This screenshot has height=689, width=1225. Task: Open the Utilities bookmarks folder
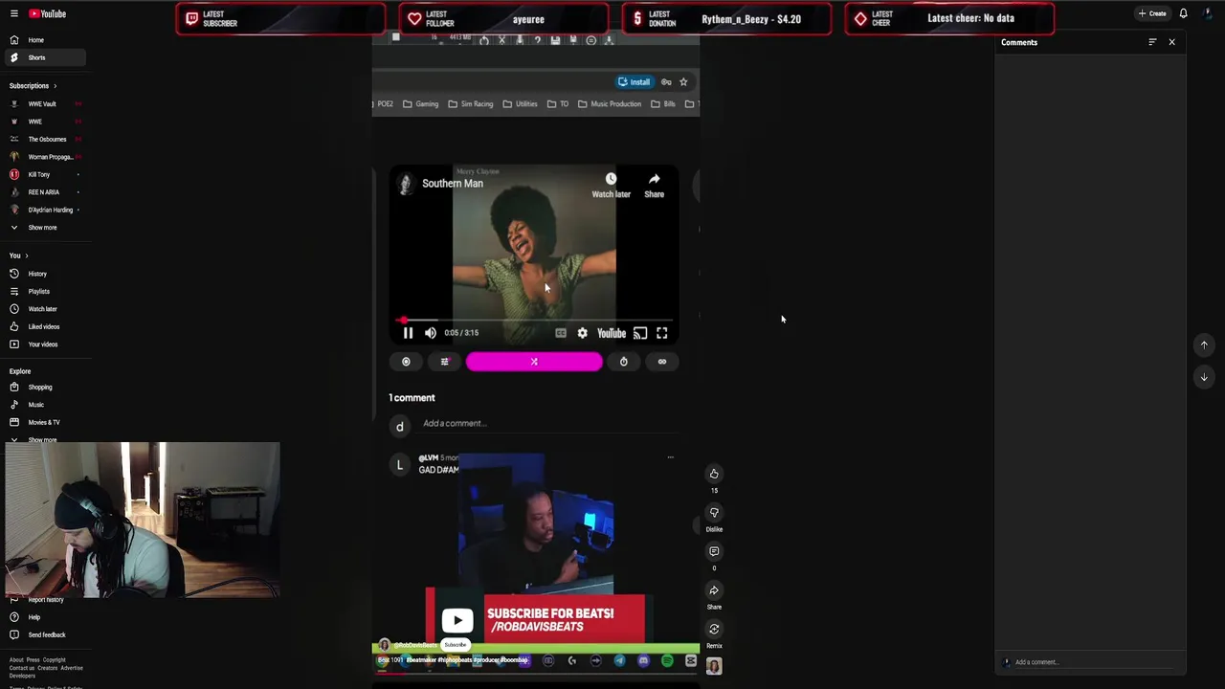point(521,104)
